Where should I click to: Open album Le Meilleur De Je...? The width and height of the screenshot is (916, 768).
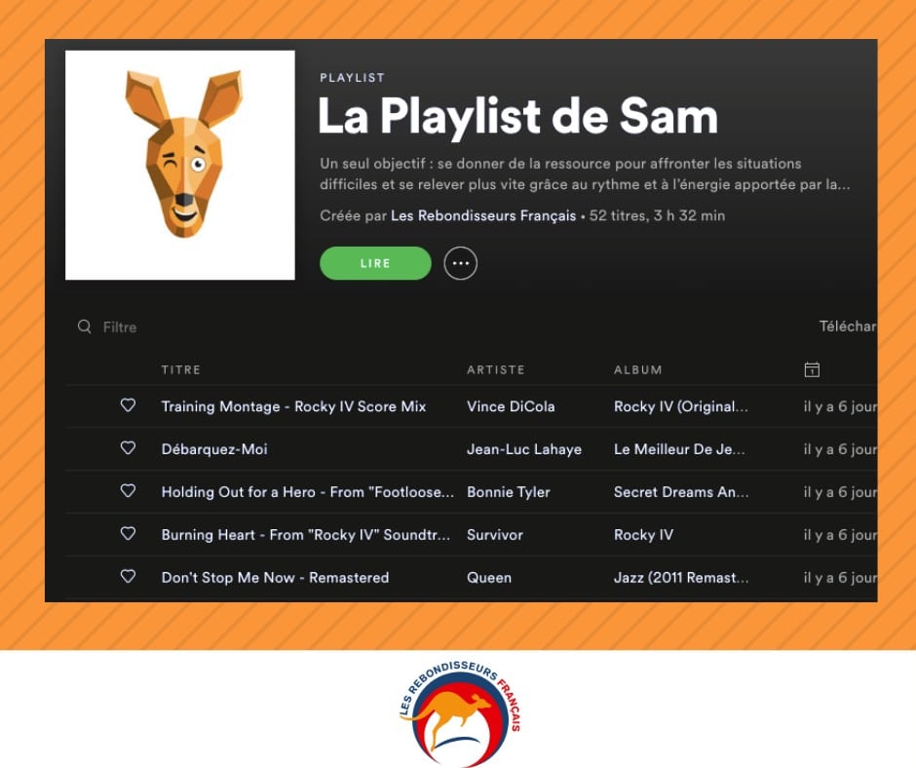point(679,449)
